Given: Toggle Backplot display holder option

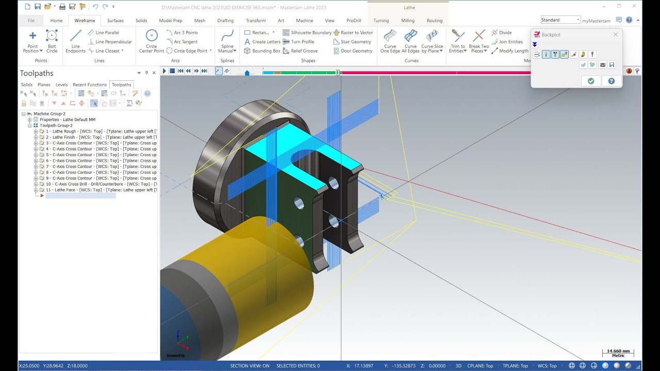Looking at the screenshot, I should point(555,54).
